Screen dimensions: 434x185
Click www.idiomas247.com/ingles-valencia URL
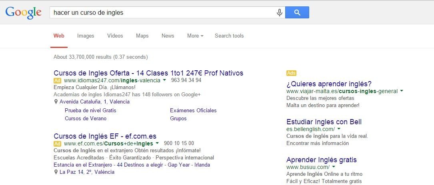click(x=112, y=80)
